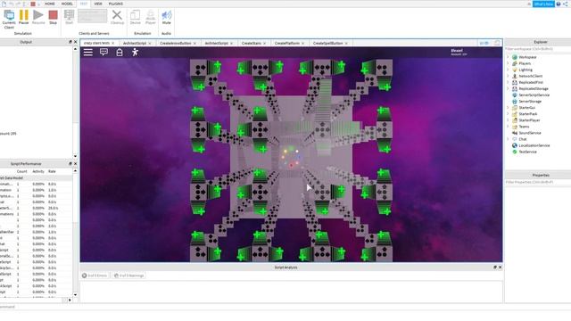Image resolution: width=571 pixels, height=321 pixels.
Task: Expand the StarterPack node
Action: pyautogui.click(x=508, y=114)
